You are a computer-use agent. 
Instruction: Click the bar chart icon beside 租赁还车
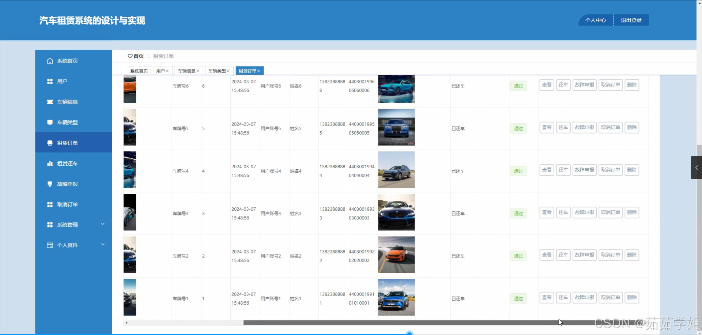pyautogui.click(x=50, y=163)
